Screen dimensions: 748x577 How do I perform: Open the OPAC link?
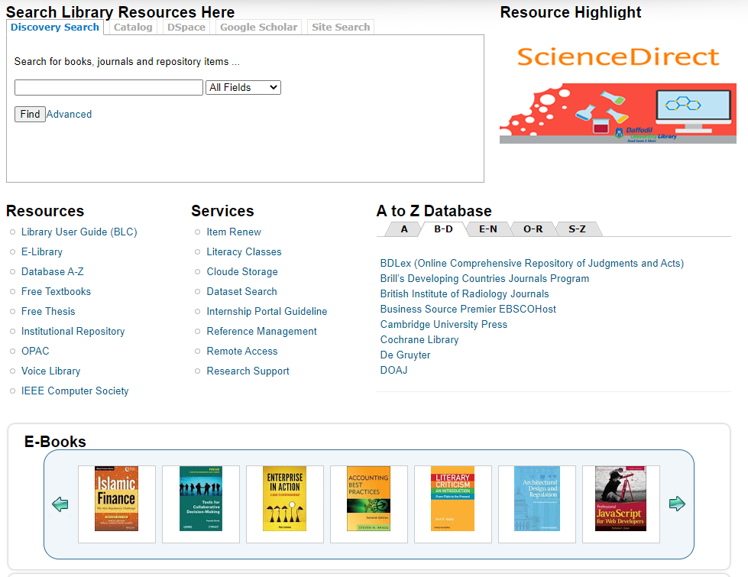pyautogui.click(x=35, y=352)
